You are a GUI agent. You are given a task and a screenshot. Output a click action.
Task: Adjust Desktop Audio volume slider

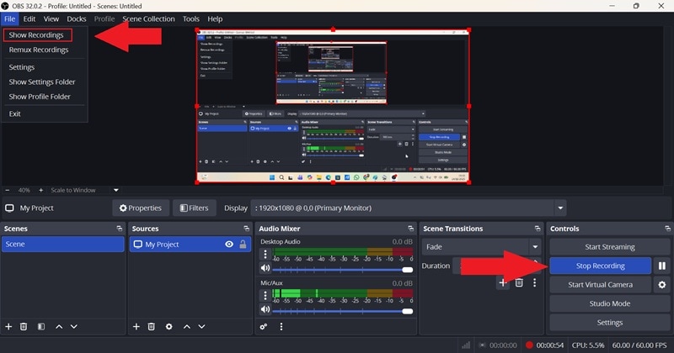[x=342, y=270]
